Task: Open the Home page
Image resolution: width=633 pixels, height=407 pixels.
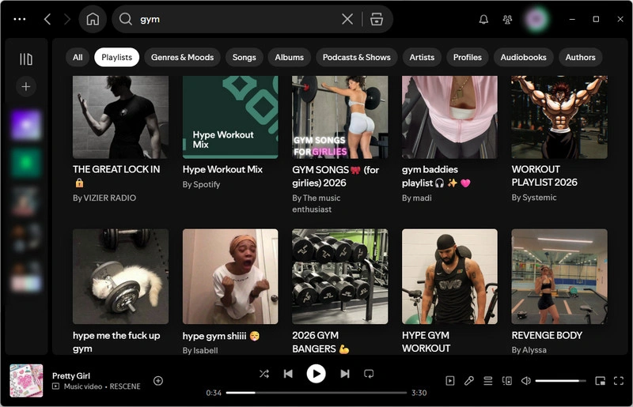Action: point(93,19)
